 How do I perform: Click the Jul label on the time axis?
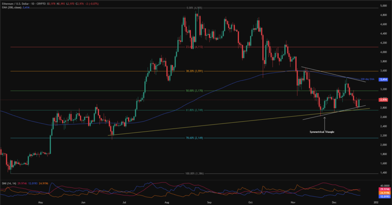(124, 202)
